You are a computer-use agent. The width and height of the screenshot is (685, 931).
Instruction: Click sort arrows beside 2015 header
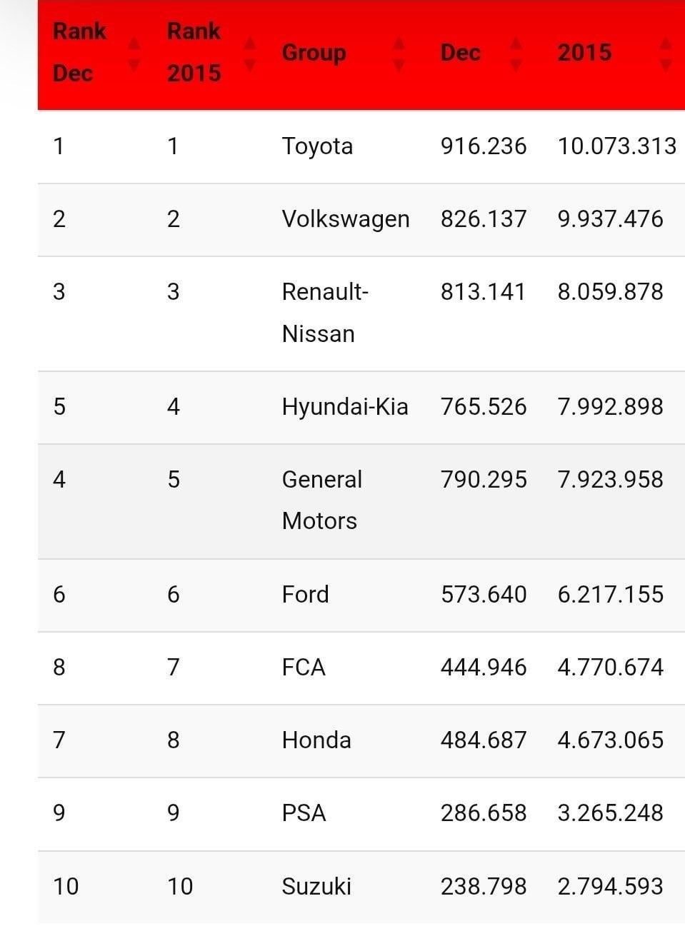(x=666, y=54)
